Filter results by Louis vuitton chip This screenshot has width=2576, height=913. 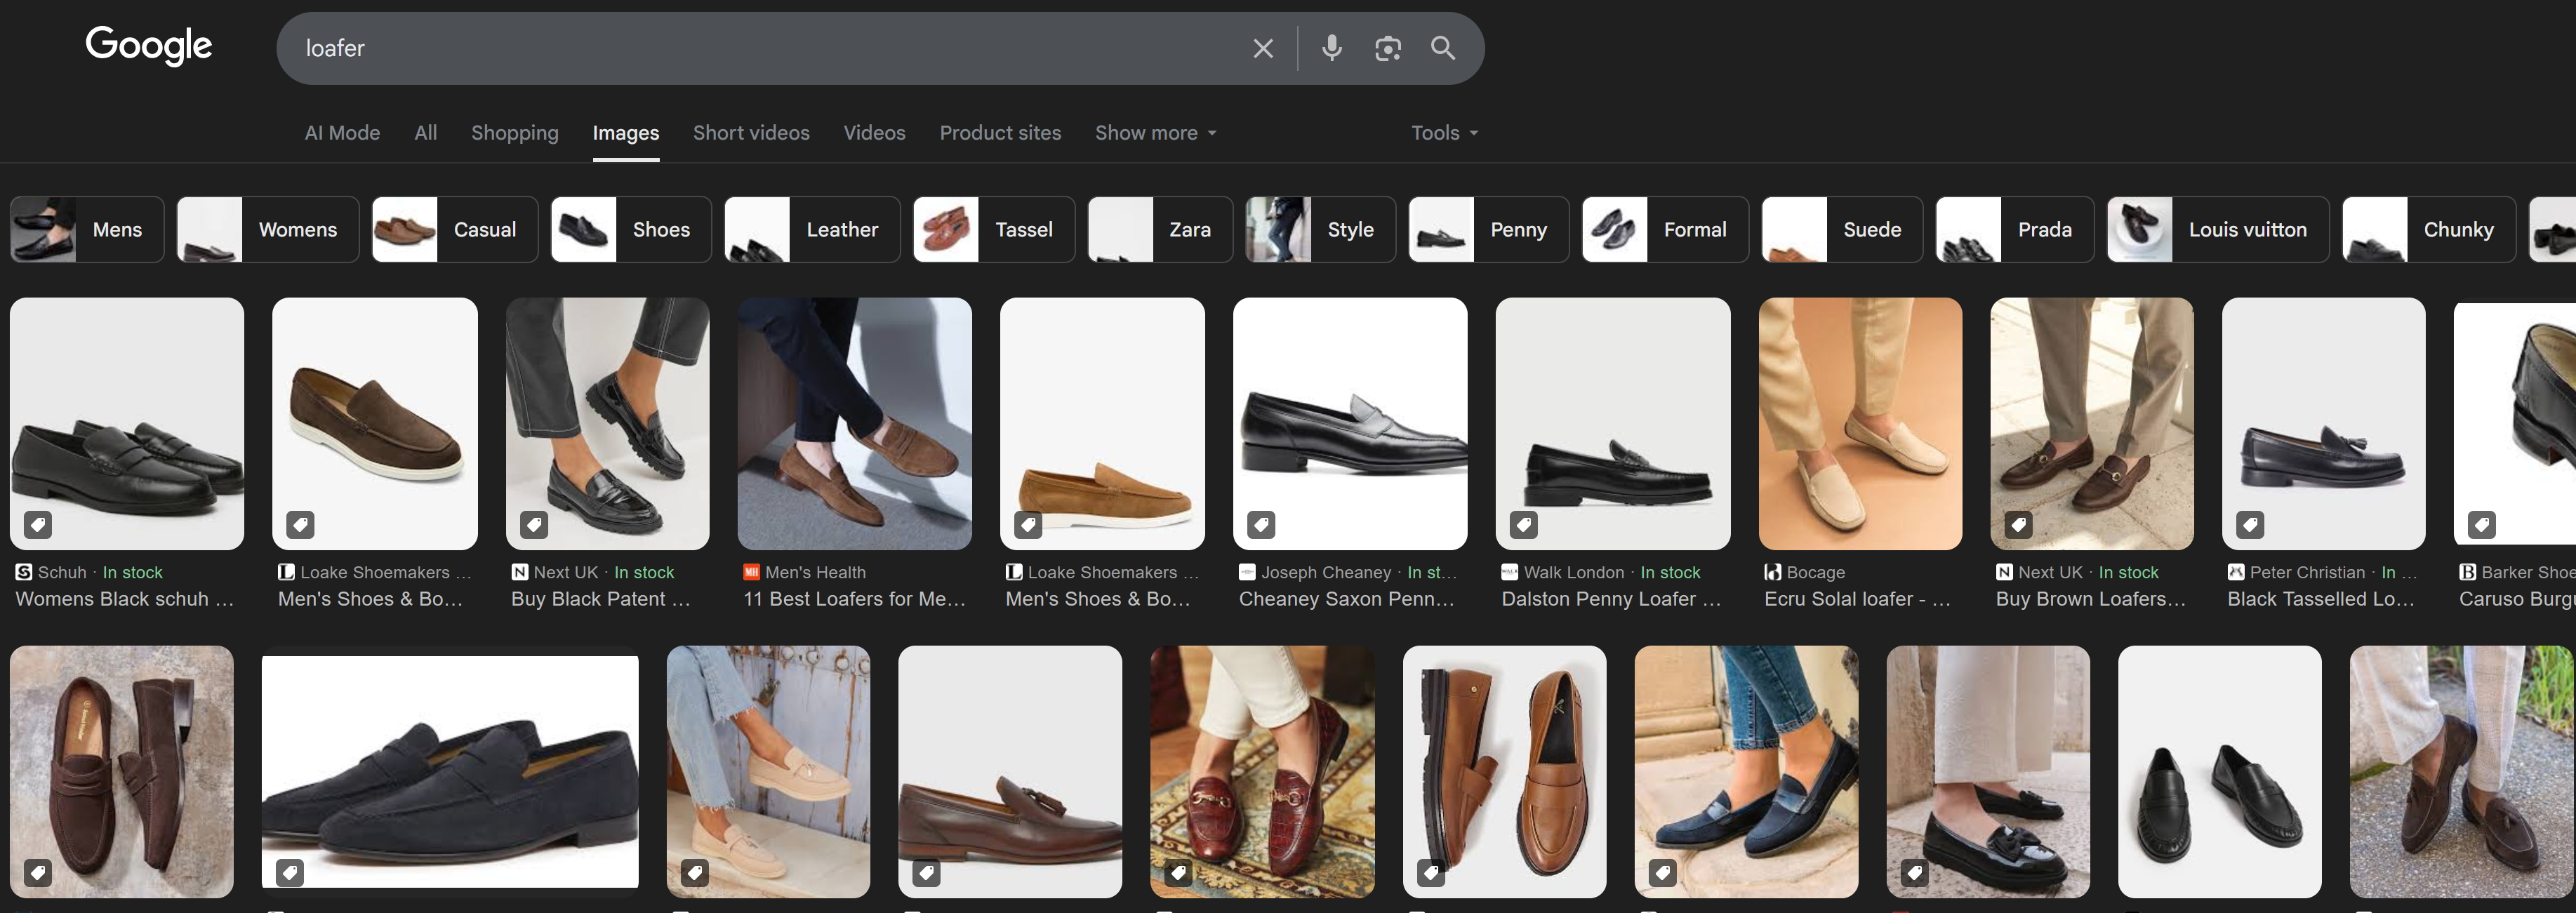tap(2218, 230)
